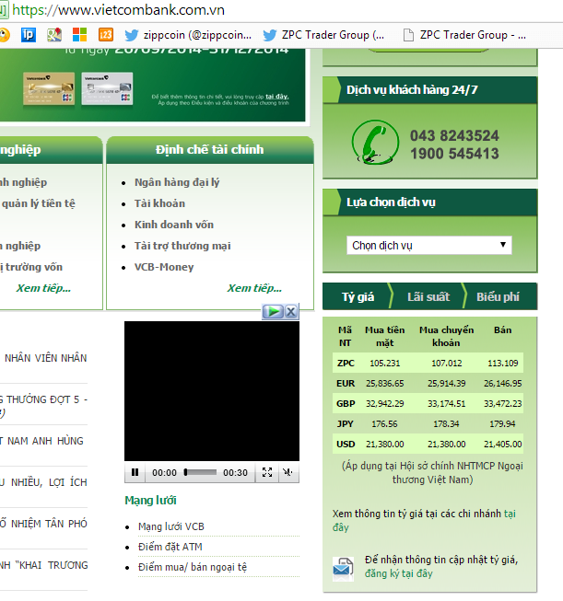Viewport: 563px width, 601px height.
Task: Click the hotline number 1900 545413
Action: pyautogui.click(x=455, y=154)
